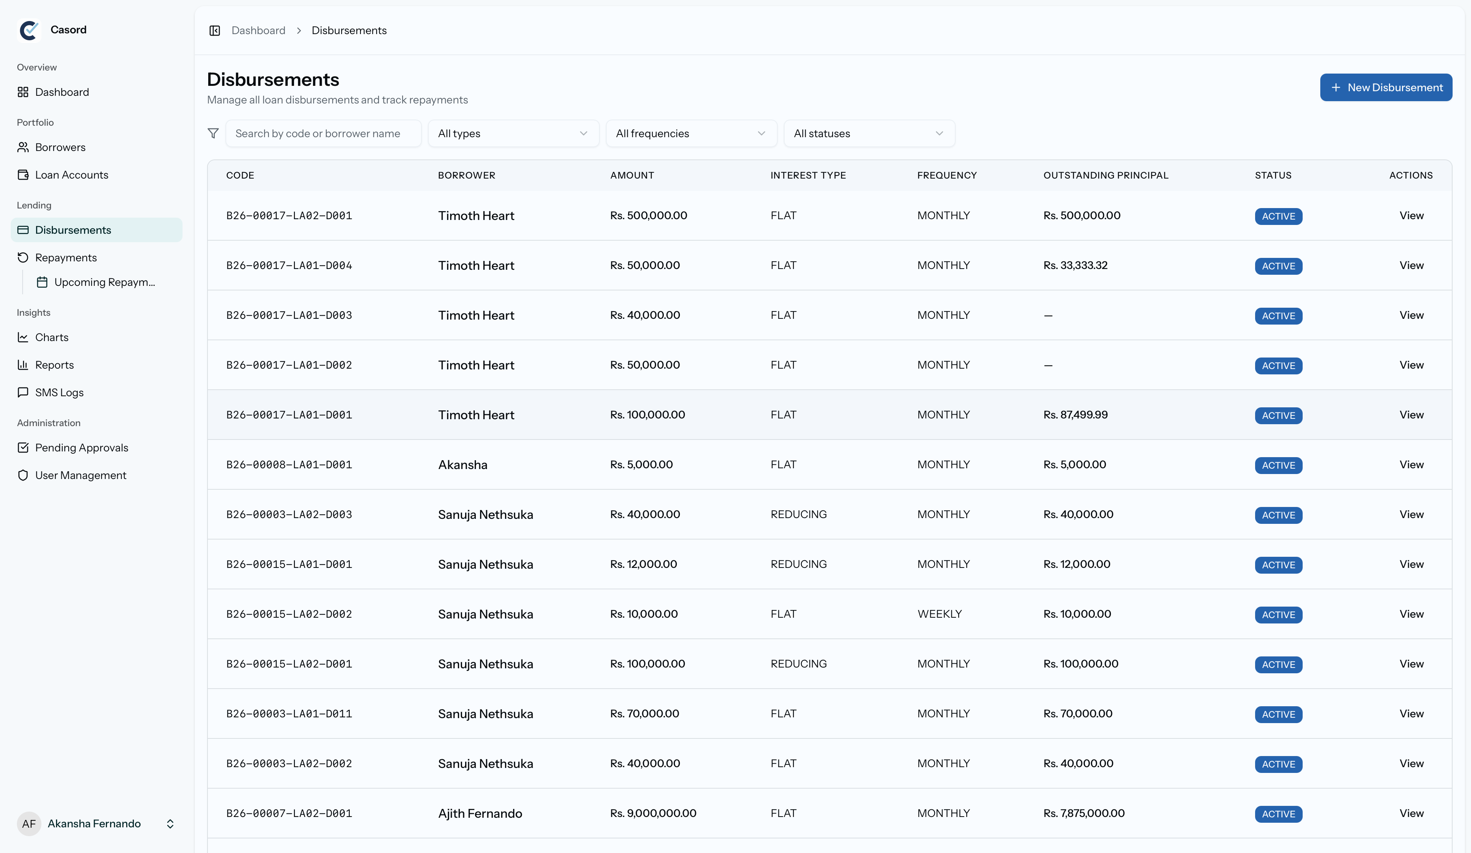Open the All statuses dropdown

pyautogui.click(x=869, y=134)
